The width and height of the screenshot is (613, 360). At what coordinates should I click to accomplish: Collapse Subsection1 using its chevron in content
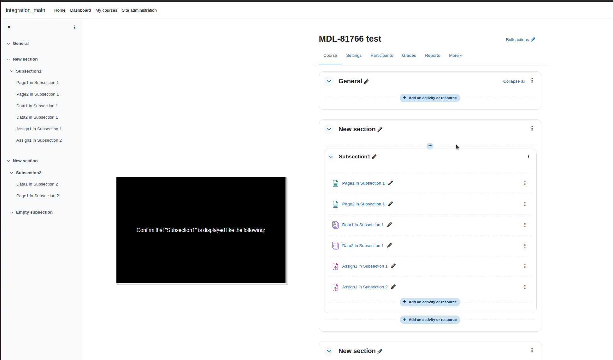(x=331, y=157)
